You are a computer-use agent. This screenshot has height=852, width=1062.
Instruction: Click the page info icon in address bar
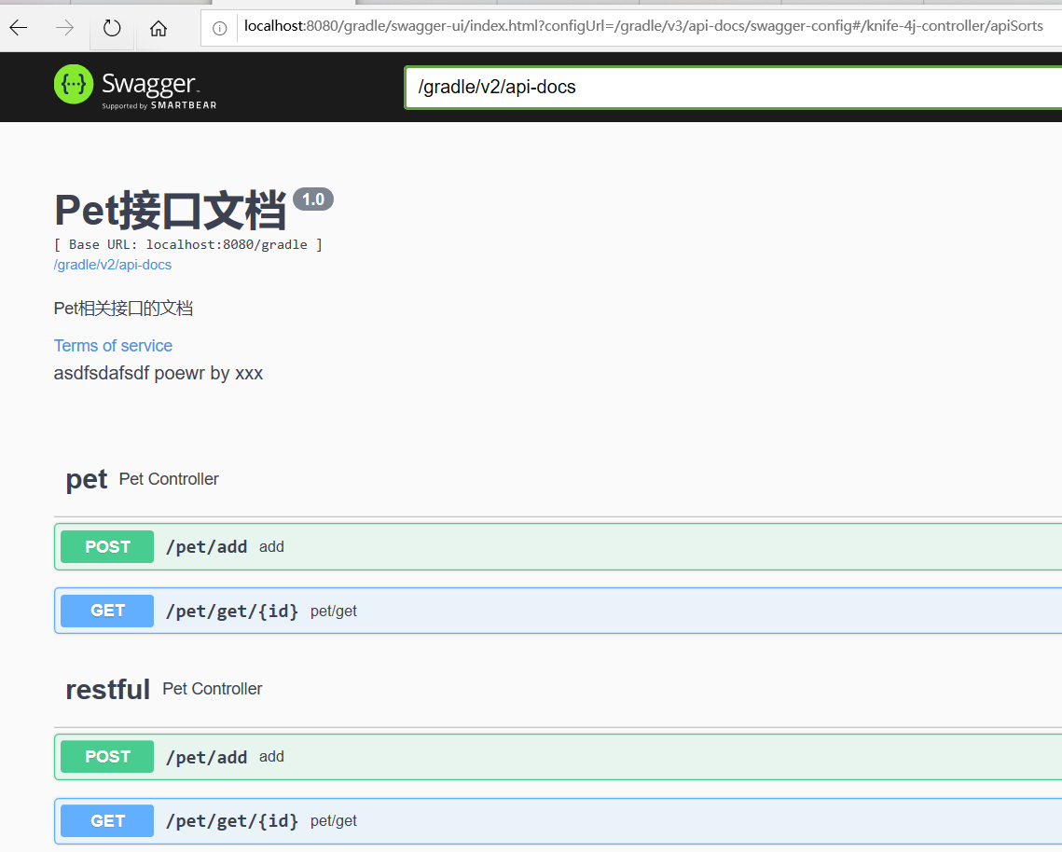point(218,26)
